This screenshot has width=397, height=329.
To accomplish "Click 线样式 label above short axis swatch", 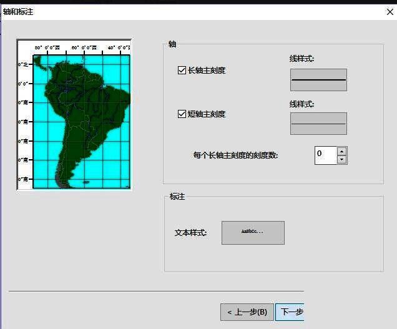I will pos(301,104).
